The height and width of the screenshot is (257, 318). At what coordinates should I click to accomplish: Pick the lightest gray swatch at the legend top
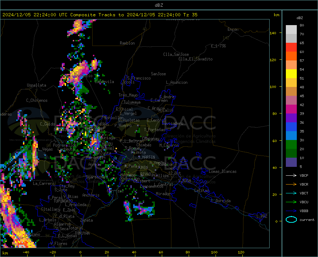click(291, 30)
